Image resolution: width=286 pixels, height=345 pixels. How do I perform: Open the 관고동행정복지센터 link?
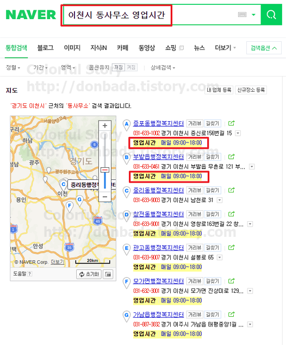pyautogui.click(x=158, y=248)
